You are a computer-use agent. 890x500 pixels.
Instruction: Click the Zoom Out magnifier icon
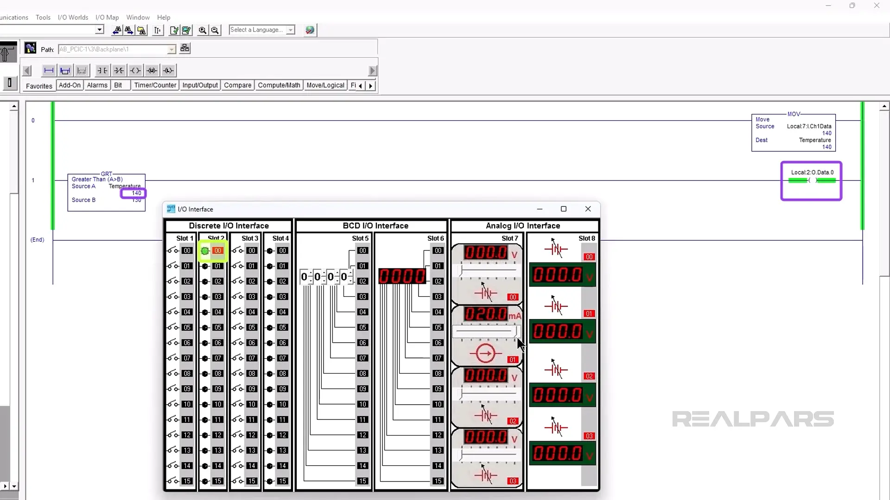(x=215, y=30)
